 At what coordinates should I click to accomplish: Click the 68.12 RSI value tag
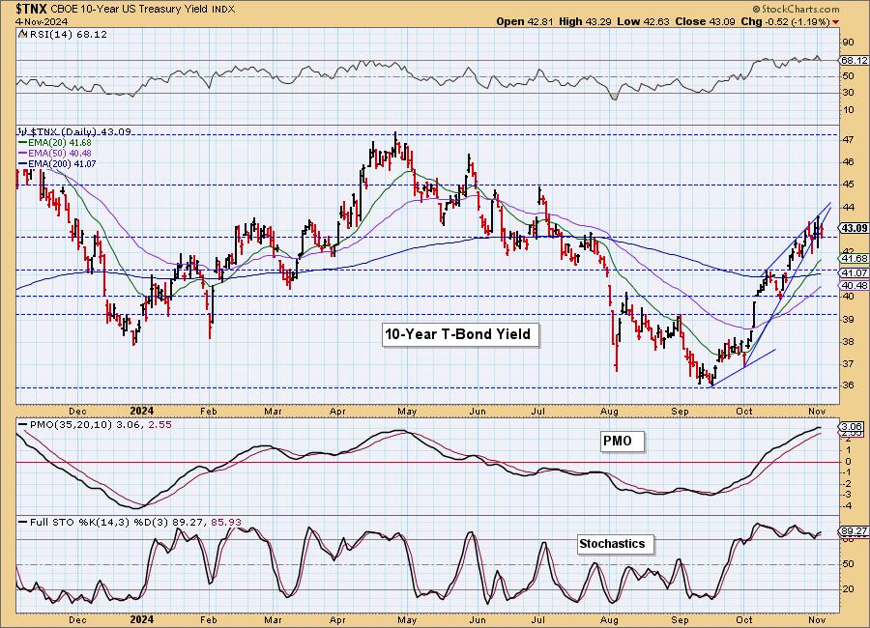point(855,61)
